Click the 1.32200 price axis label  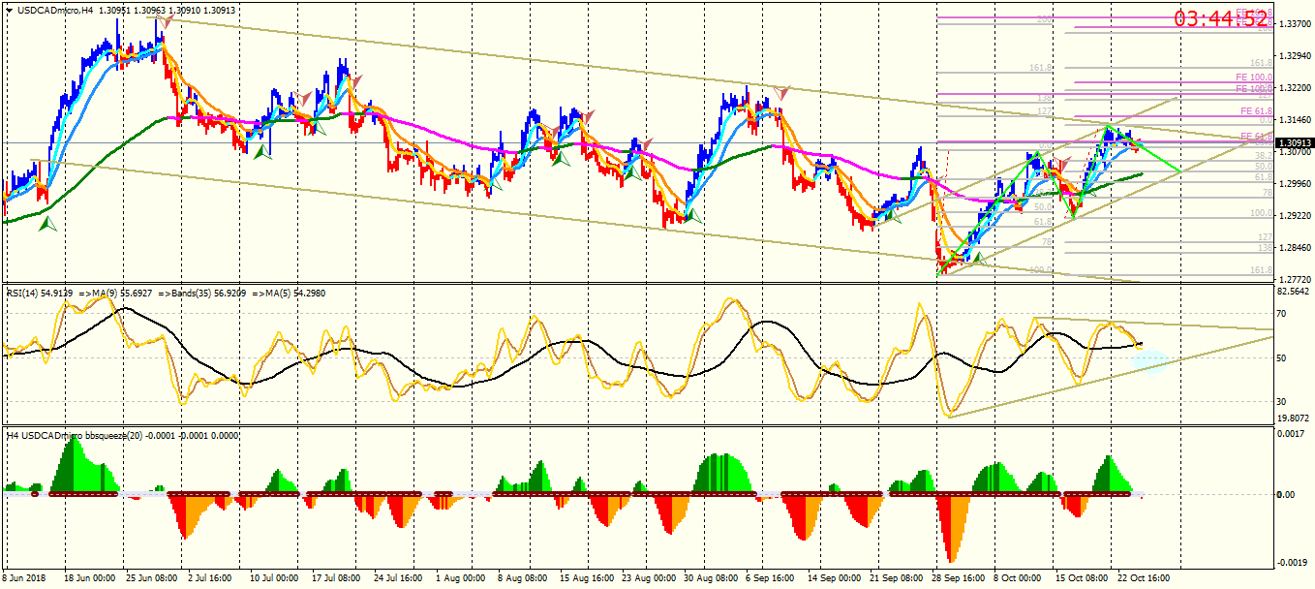(1295, 87)
